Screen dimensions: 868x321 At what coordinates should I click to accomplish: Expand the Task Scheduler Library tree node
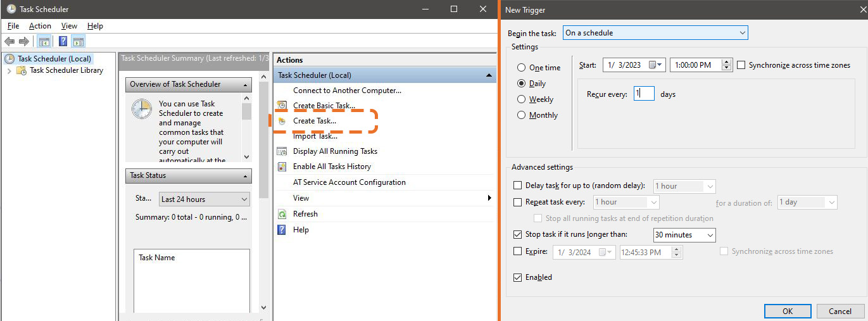(9, 70)
